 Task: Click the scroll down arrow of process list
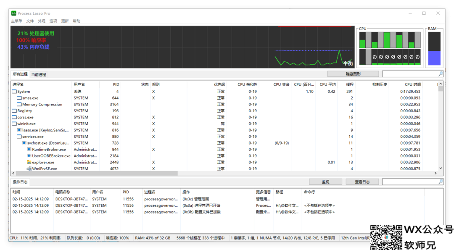click(441, 168)
